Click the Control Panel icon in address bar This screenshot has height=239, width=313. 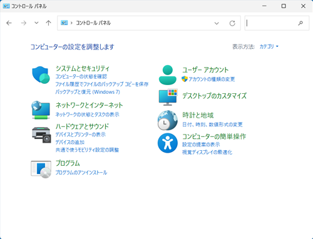(64, 23)
